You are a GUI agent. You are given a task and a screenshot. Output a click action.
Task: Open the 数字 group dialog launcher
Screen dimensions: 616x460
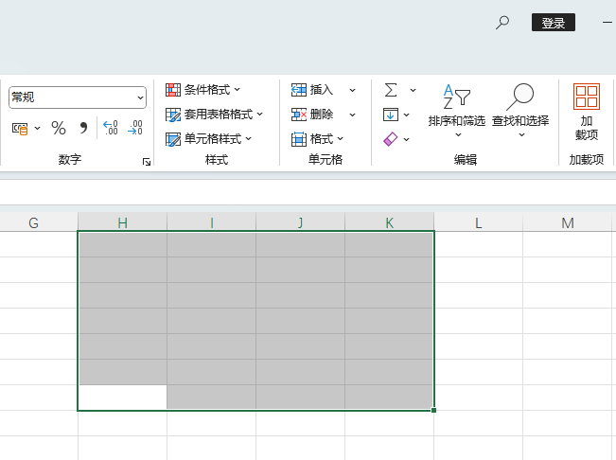[147, 163]
